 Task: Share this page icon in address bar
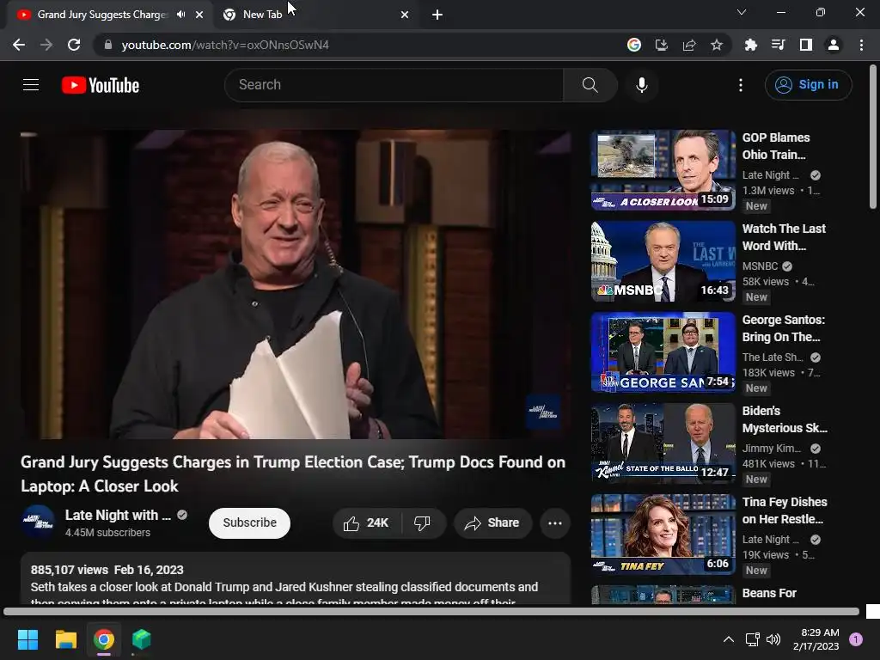click(688, 45)
